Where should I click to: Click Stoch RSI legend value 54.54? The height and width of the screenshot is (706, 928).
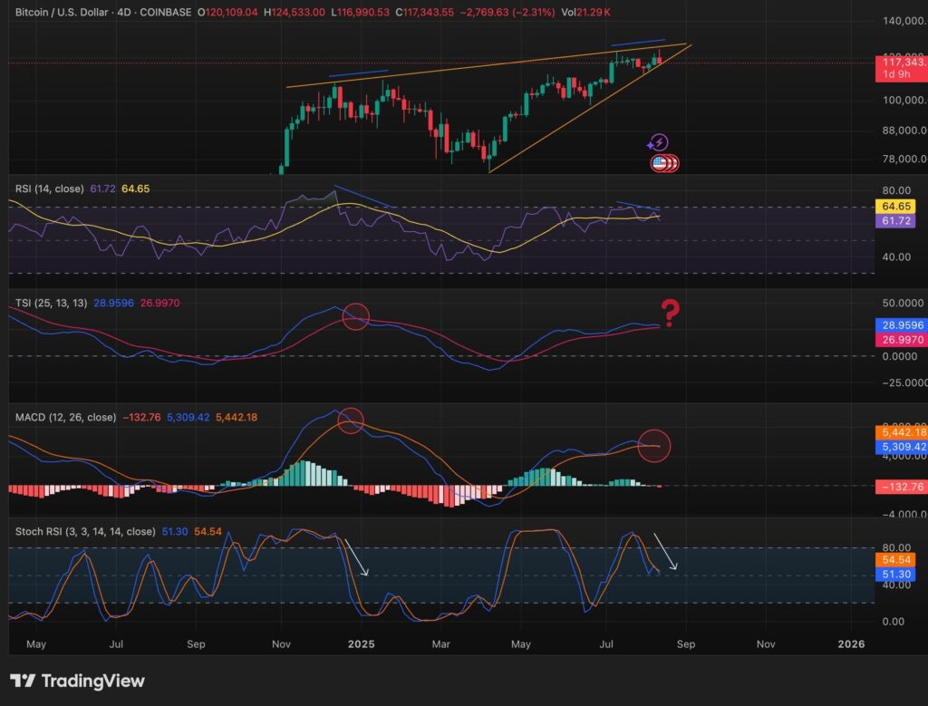[208, 531]
